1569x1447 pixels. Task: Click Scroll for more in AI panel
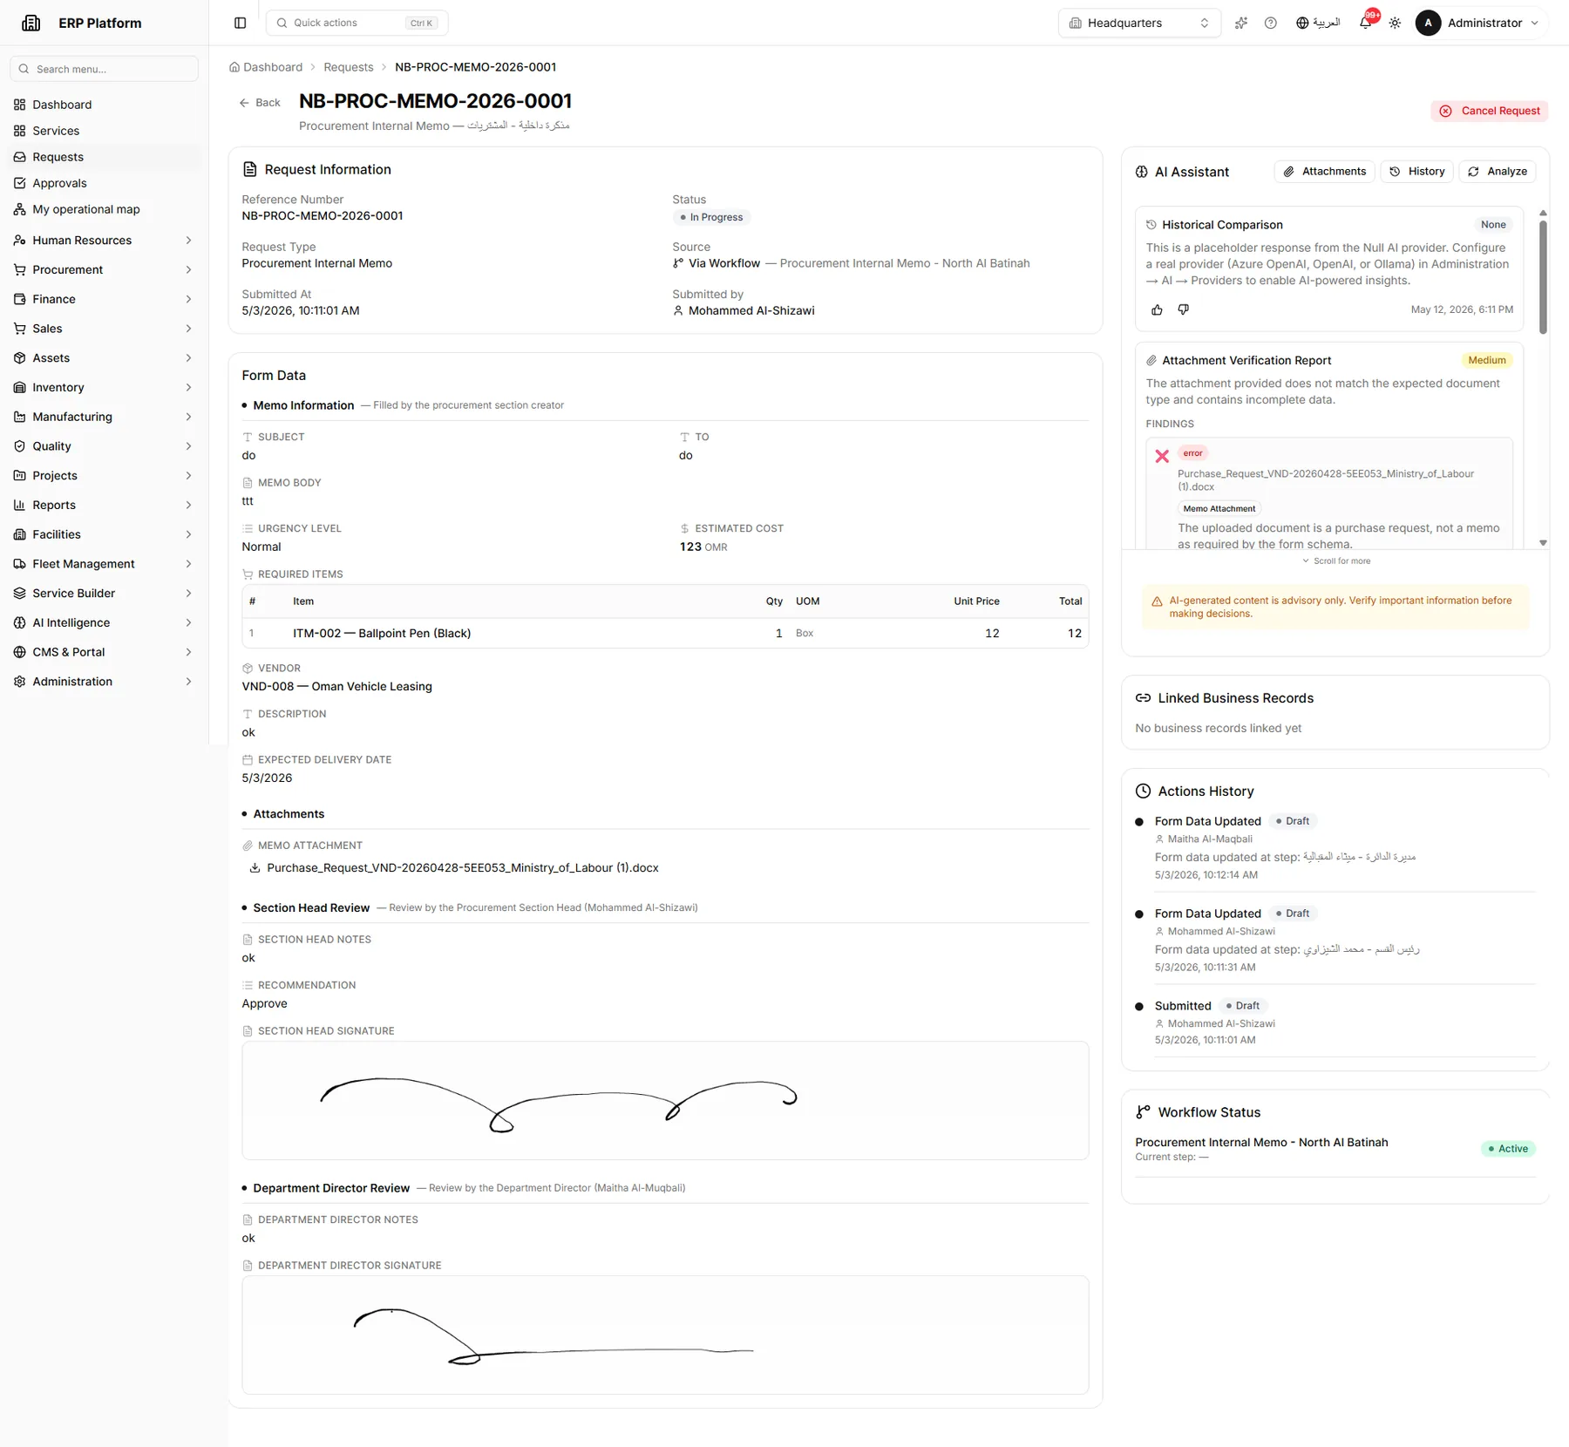click(x=1336, y=561)
